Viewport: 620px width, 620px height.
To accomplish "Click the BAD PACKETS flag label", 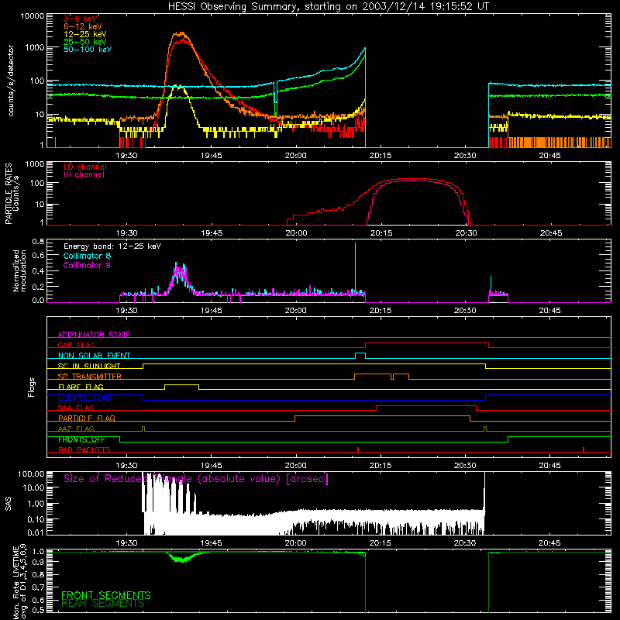I will point(84,449).
